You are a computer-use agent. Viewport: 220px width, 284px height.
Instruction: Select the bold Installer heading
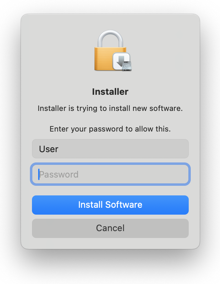(110, 92)
